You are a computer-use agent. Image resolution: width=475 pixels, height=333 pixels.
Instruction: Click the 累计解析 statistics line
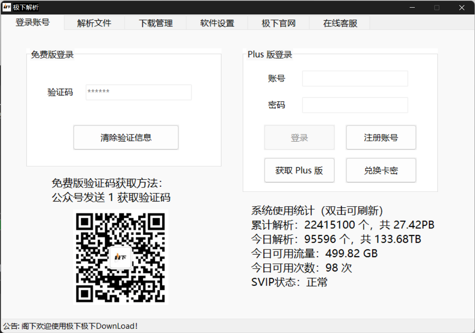[x=343, y=225]
